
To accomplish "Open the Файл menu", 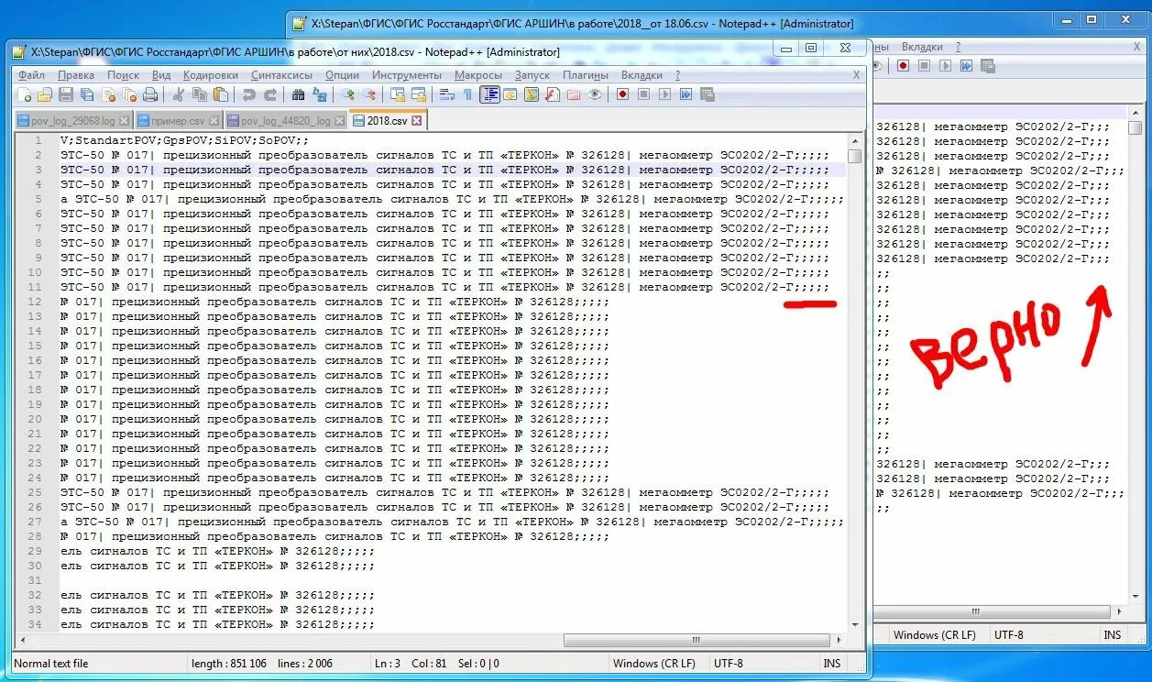I will pyautogui.click(x=31, y=75).
